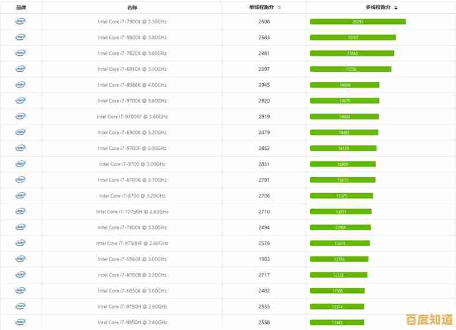The image size is (456, 330).
Task: Click sort arrow beside 多线程跑分 header
Action: 396,7
